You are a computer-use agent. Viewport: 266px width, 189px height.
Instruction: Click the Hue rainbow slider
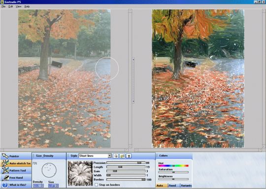point(173,166)
